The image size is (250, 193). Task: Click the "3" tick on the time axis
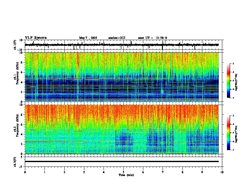point(84,172)
